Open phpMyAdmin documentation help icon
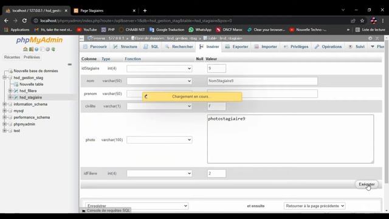389x219 pixels. point(36,49)
